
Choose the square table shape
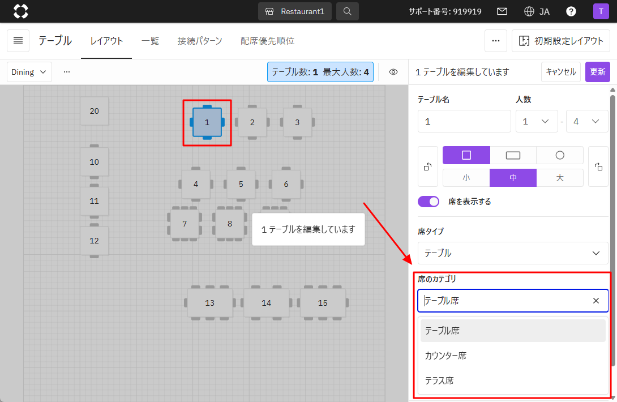click(x=466, y=155)
